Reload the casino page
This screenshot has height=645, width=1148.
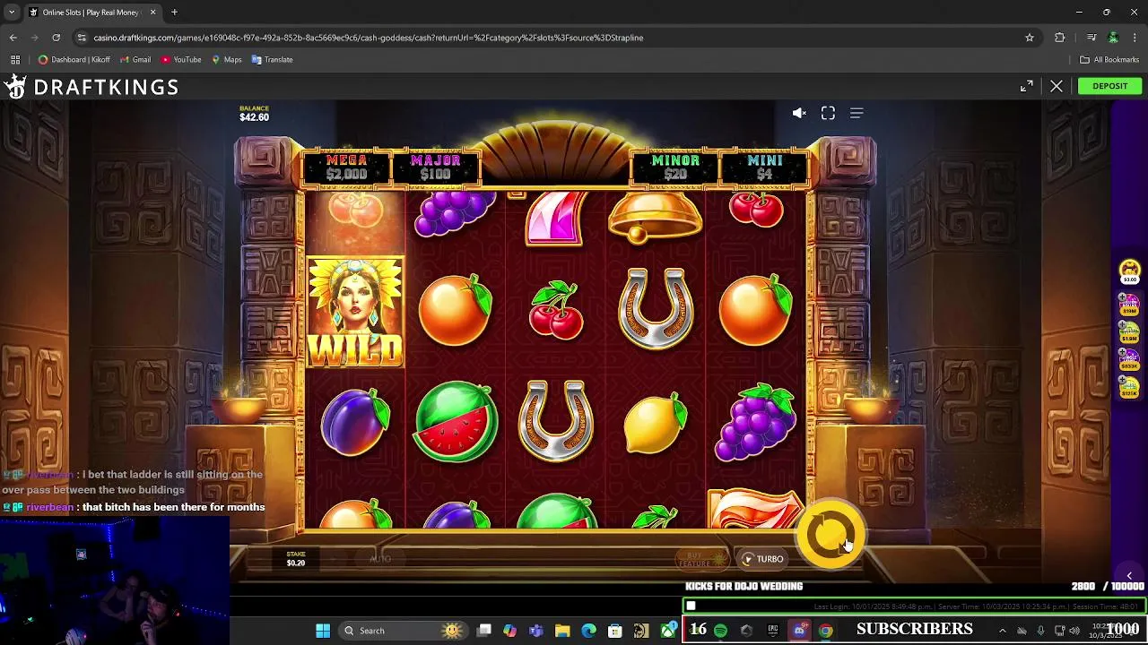point(56,38)
